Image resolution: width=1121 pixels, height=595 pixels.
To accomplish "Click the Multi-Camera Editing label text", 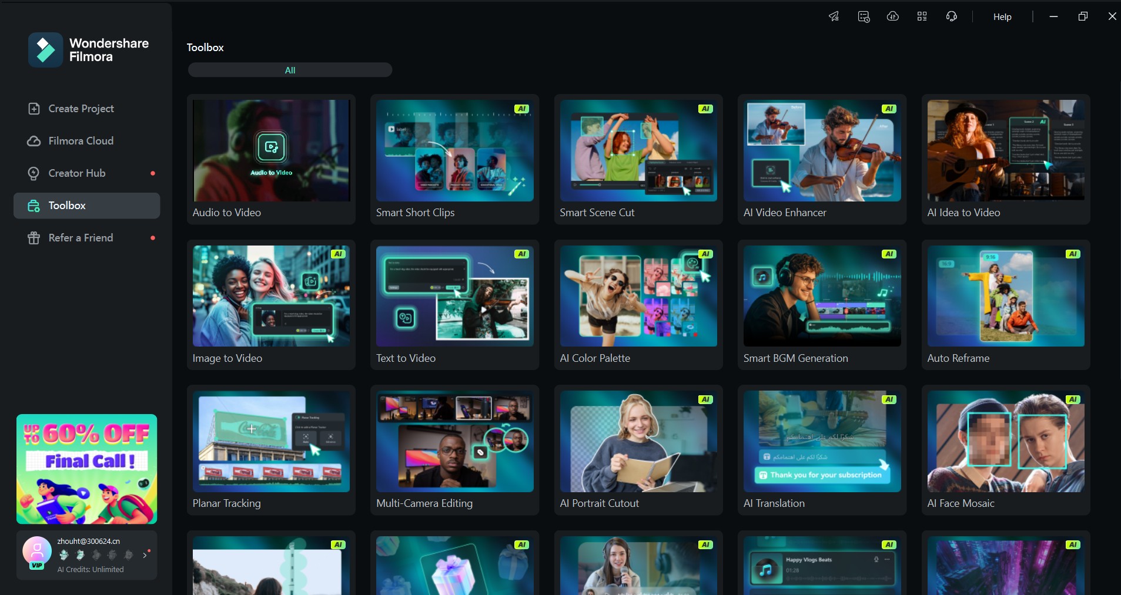I will coord(424,503).
